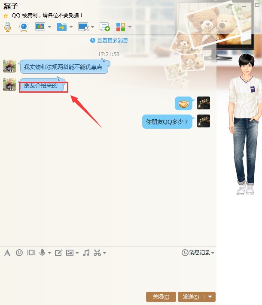This screenshot has width=262, height=305.
Task: Expand the screenshot options arrow
Action: click(105, 253)
